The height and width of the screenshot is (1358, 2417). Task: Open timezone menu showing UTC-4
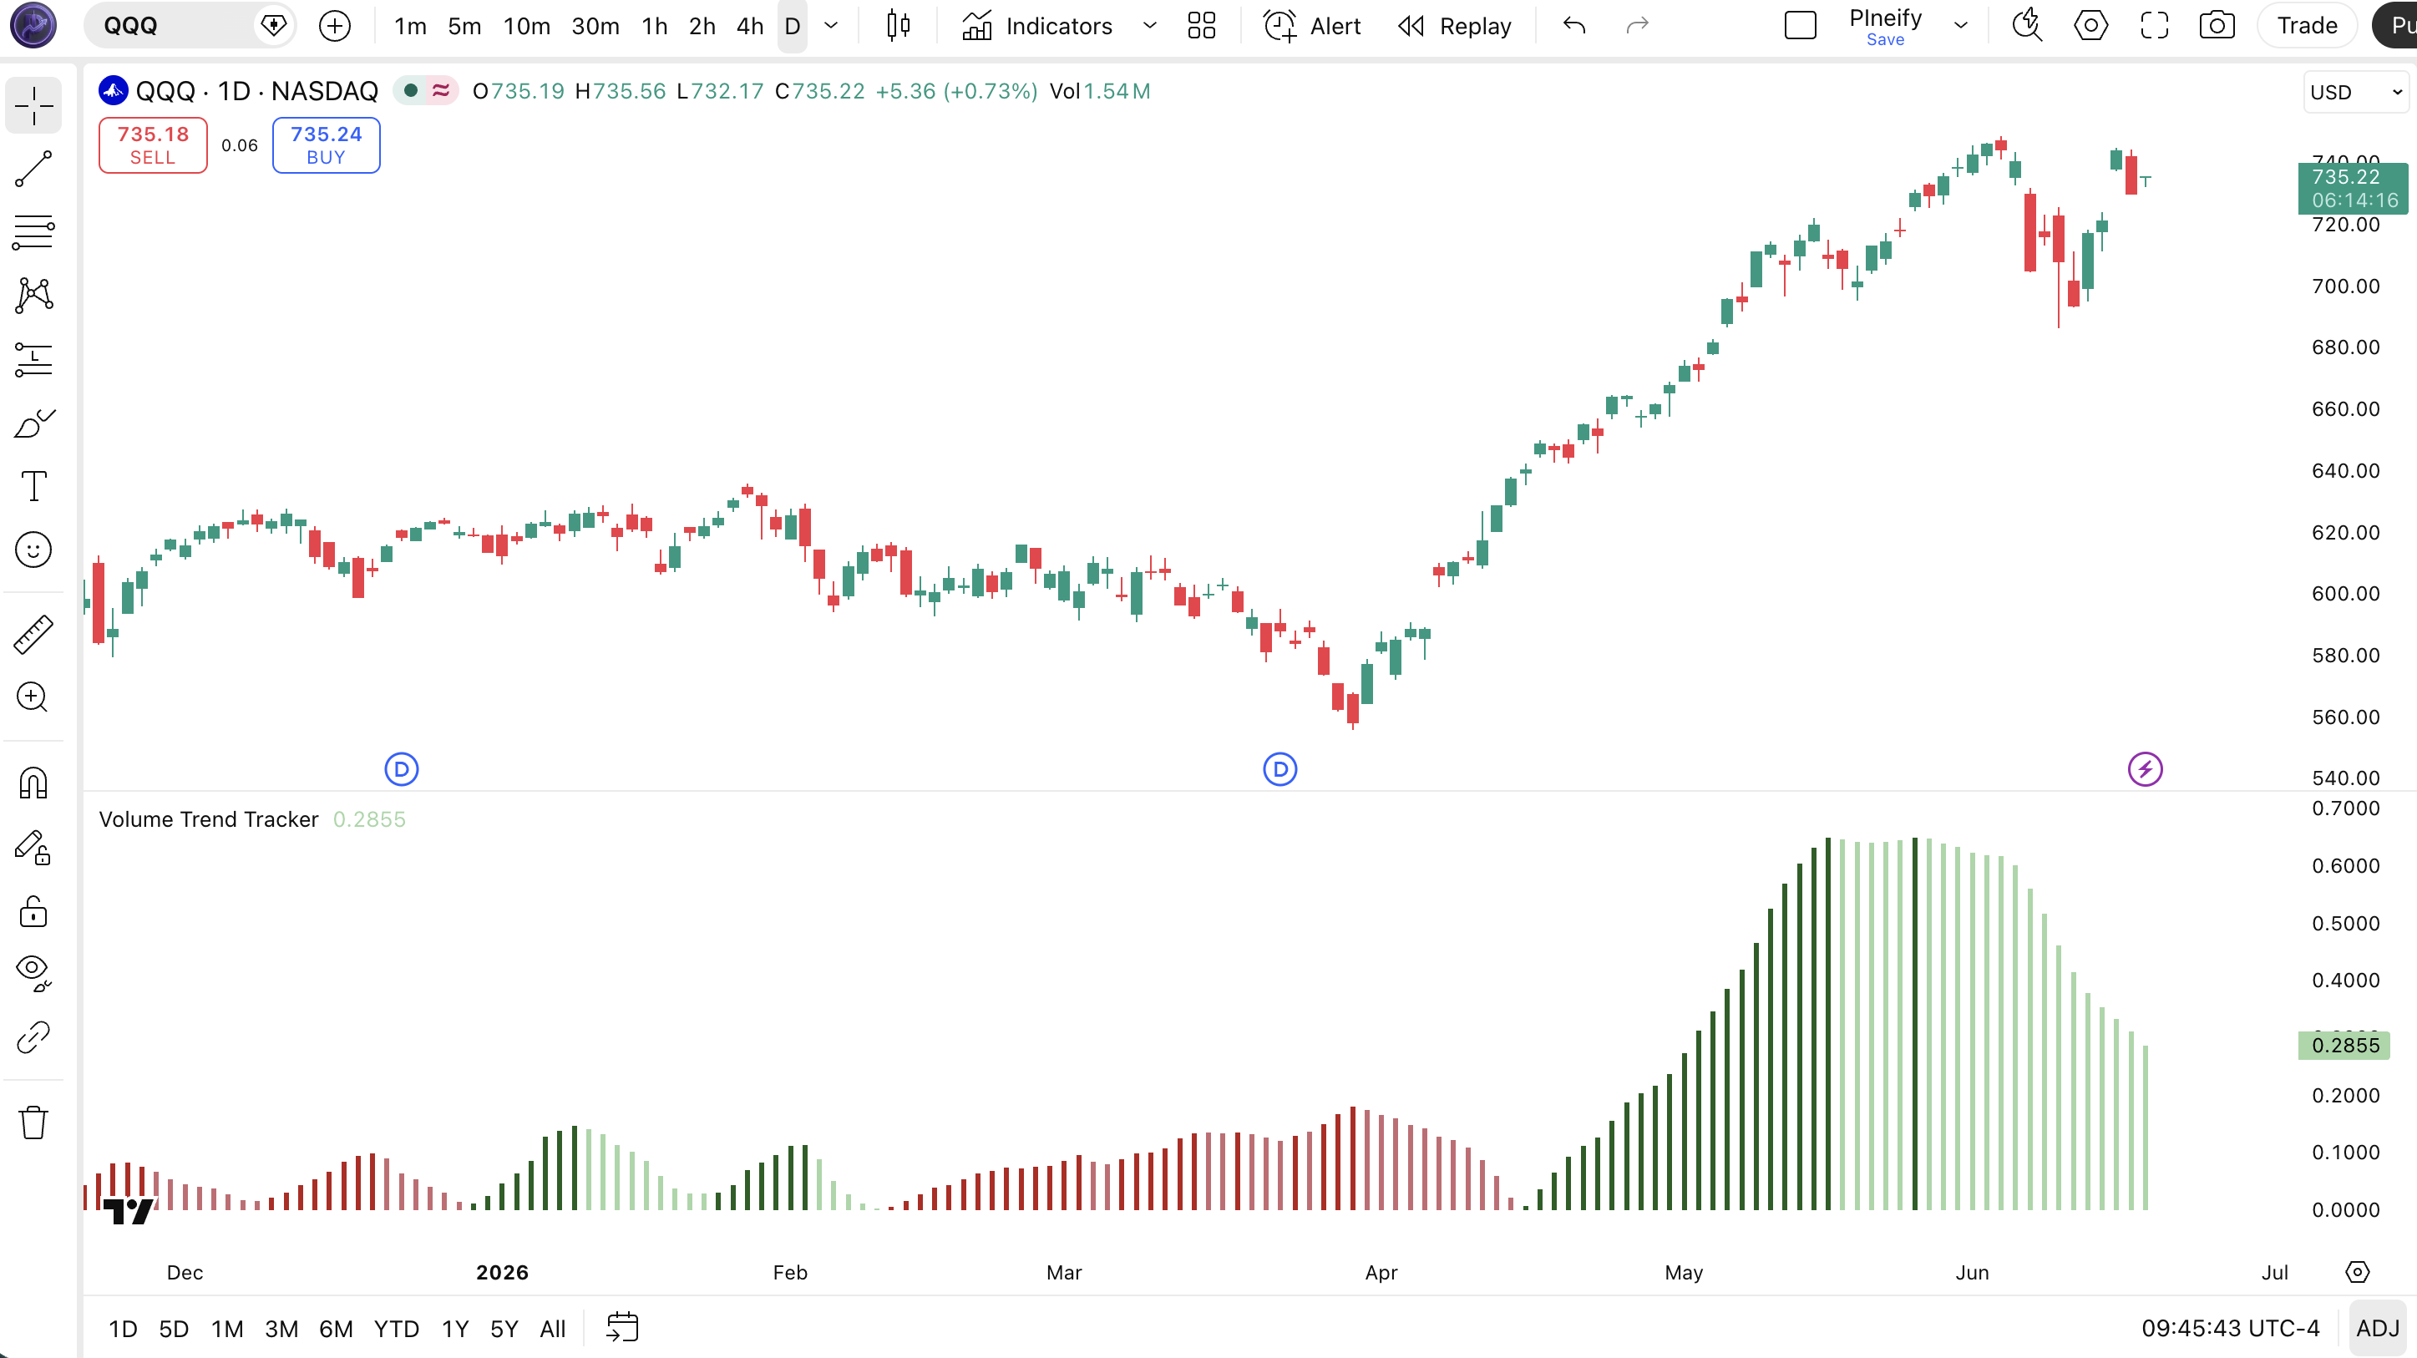click(x=2230, y=1329)
